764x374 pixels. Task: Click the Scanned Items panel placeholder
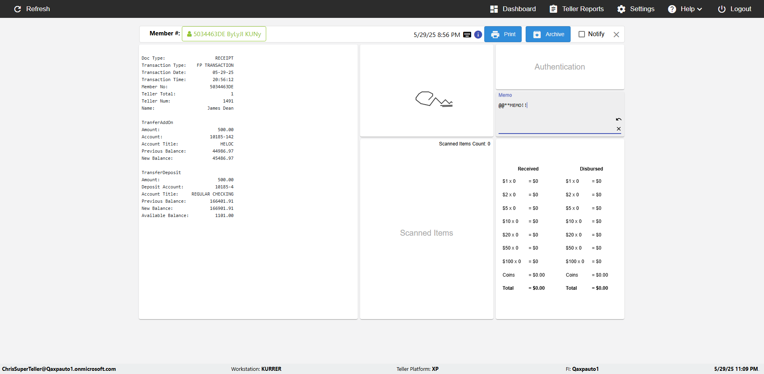pos(427,233)
